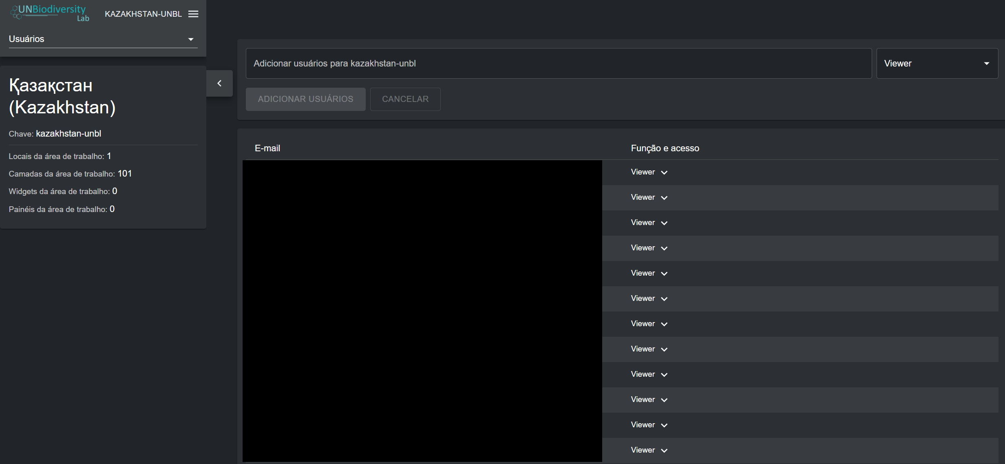Screen dimensions: 1005x464
Task: Click the ninth row's role chevron icon
Action: click(x=664, y=375)
